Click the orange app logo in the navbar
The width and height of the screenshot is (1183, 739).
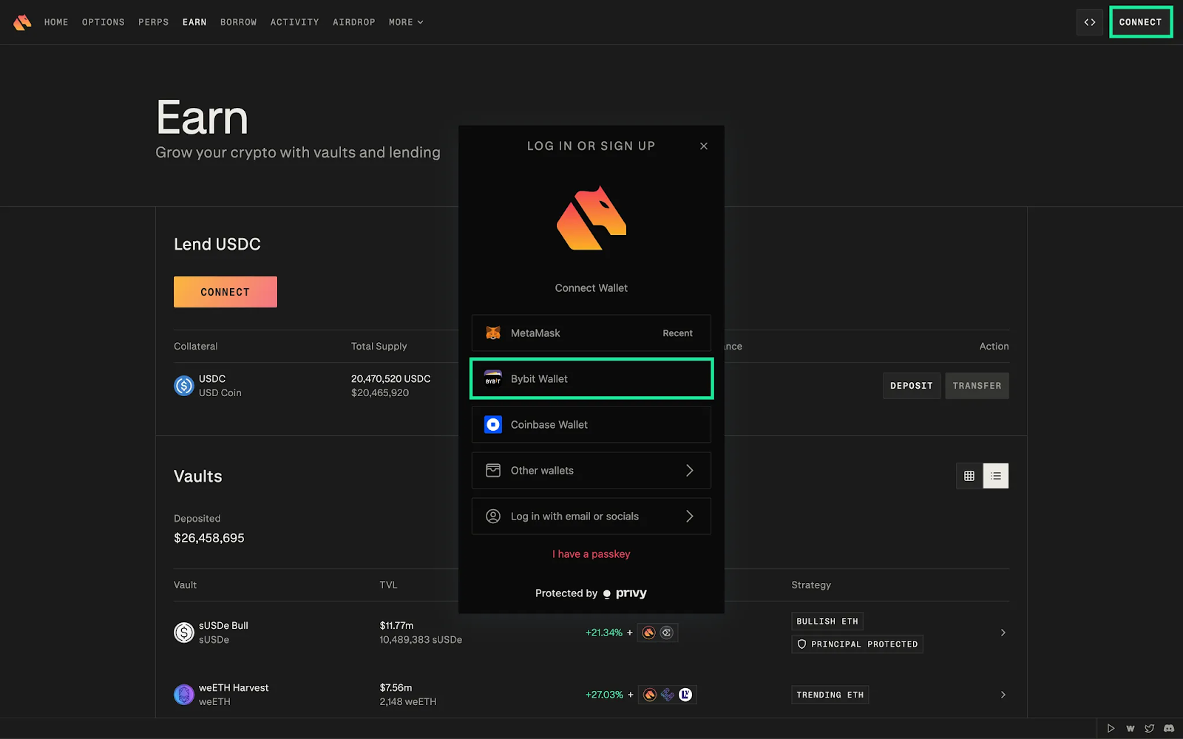(22, 22)
